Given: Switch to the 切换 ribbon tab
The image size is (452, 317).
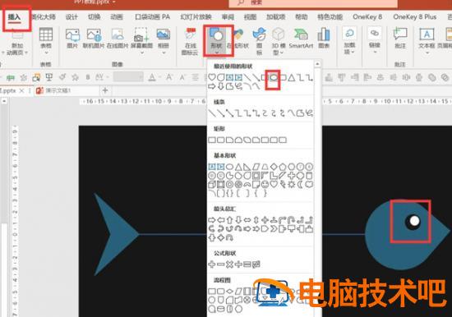Looking at the screenshot, I should tap(94, 17).
